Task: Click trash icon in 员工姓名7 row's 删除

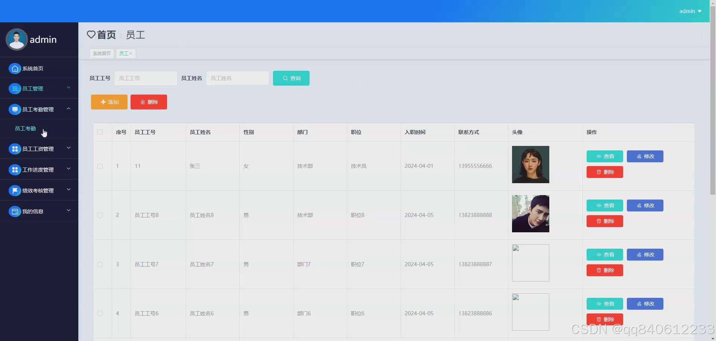Action: 599,270
